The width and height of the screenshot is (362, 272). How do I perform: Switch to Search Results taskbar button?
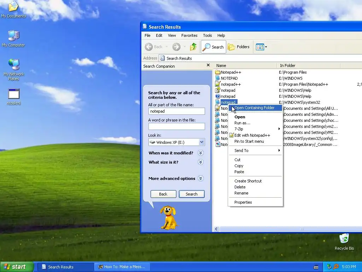coord(65,267)
